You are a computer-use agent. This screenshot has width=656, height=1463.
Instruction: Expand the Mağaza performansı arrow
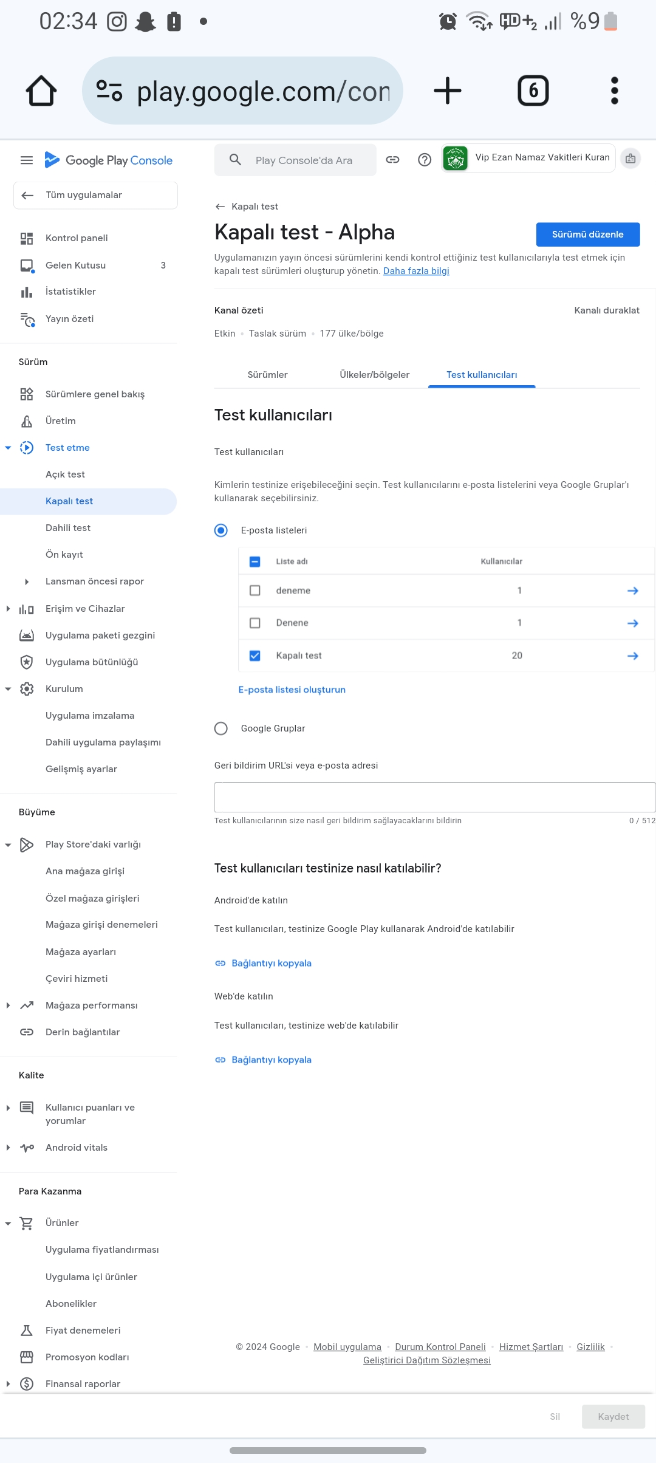(8, 1006)
